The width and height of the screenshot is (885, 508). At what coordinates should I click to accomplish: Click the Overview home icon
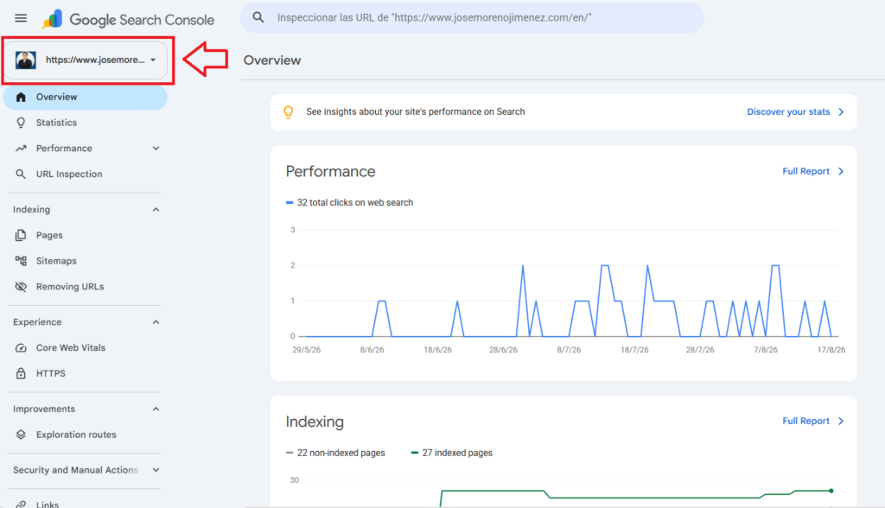coord(21,97)
